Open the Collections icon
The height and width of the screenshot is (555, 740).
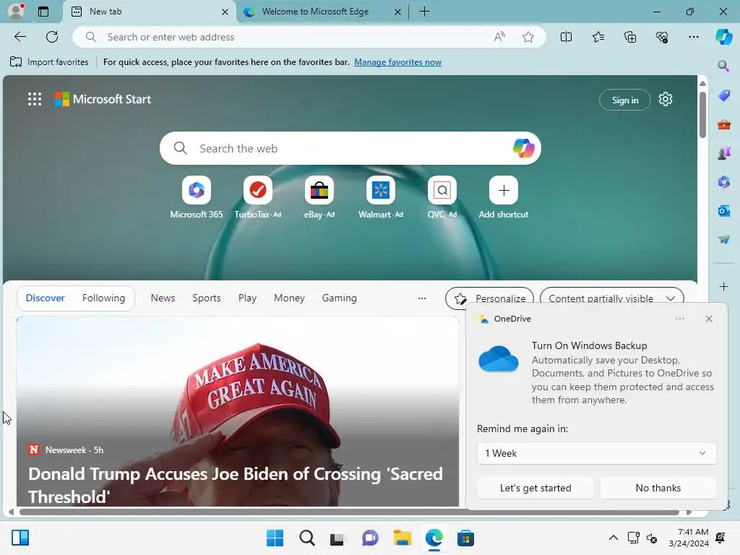point(630,37)
